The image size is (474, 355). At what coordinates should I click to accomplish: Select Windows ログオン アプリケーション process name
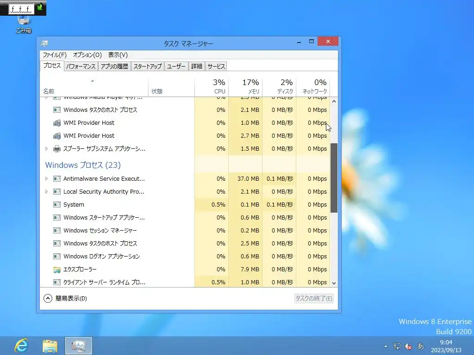point(101,257)
